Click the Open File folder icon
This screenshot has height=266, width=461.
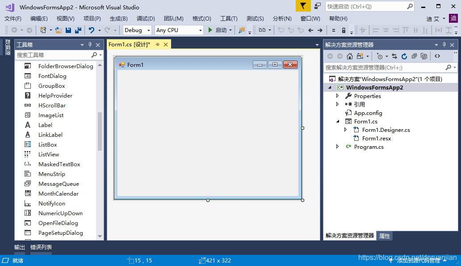(x=59, y=30)
